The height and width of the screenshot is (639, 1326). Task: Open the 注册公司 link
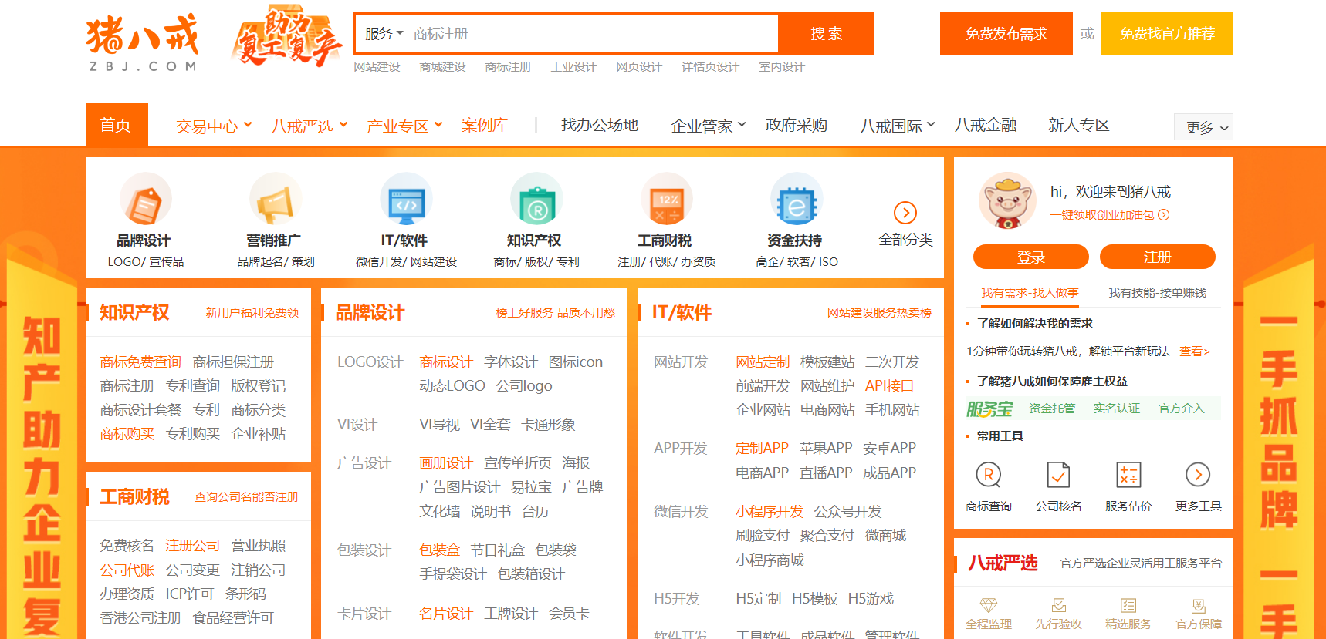click(x=193, y=546)
